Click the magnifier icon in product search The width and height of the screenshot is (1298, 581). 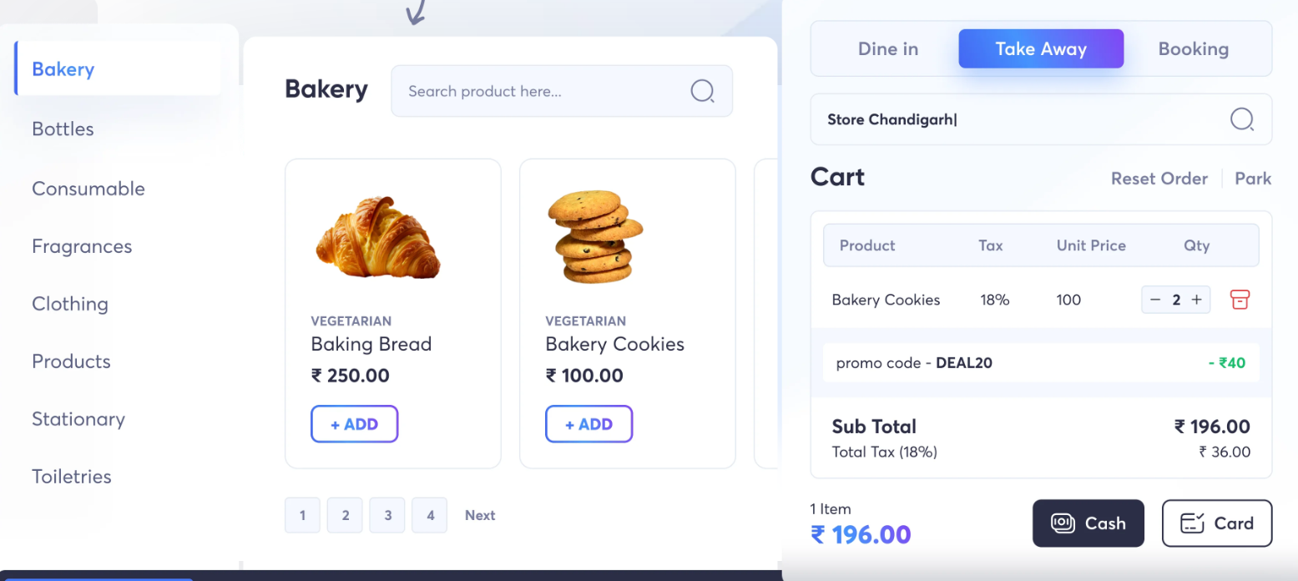click(x=702, y=91)
